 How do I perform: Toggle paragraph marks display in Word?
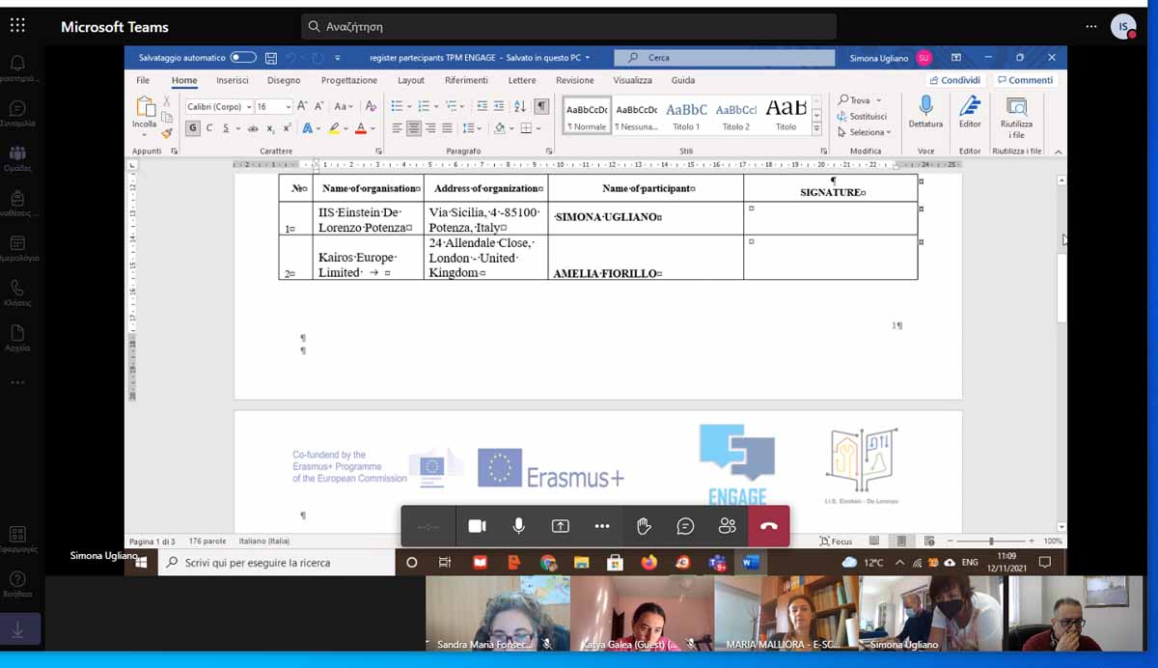[x=541, y=106]
